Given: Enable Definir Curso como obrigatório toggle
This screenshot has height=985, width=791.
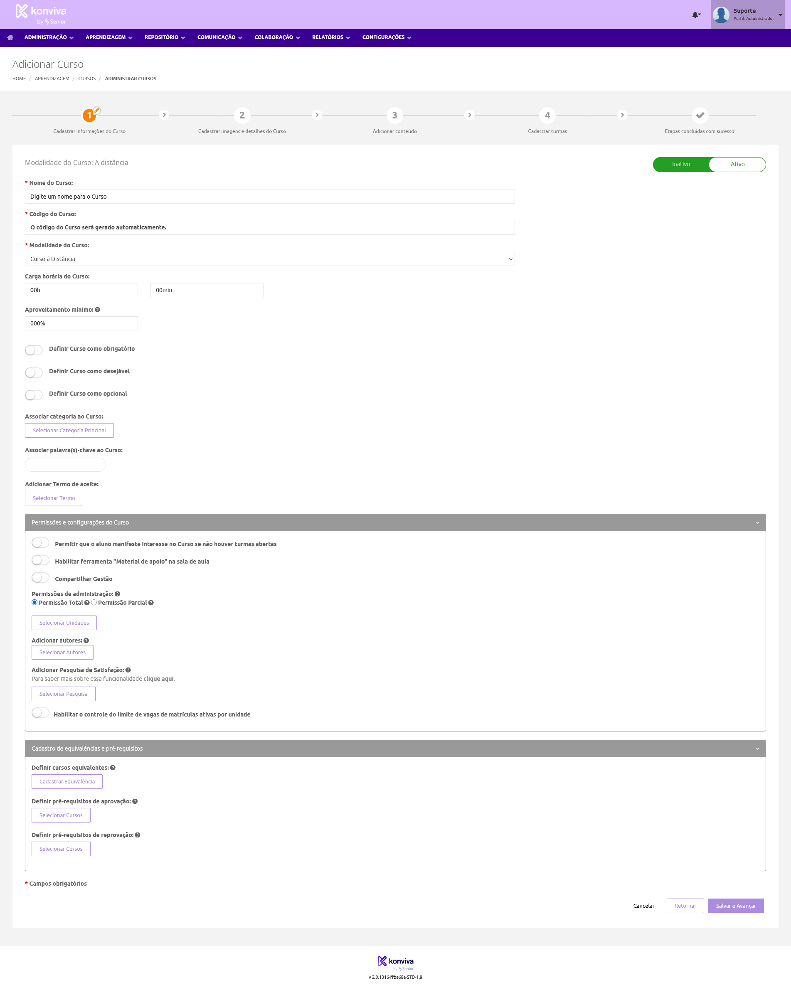Looking at the screenshot, I should coord(34,350).
